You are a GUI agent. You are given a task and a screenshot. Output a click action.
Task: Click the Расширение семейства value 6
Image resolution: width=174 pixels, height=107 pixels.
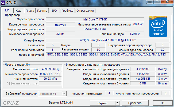tap(53, 50)
